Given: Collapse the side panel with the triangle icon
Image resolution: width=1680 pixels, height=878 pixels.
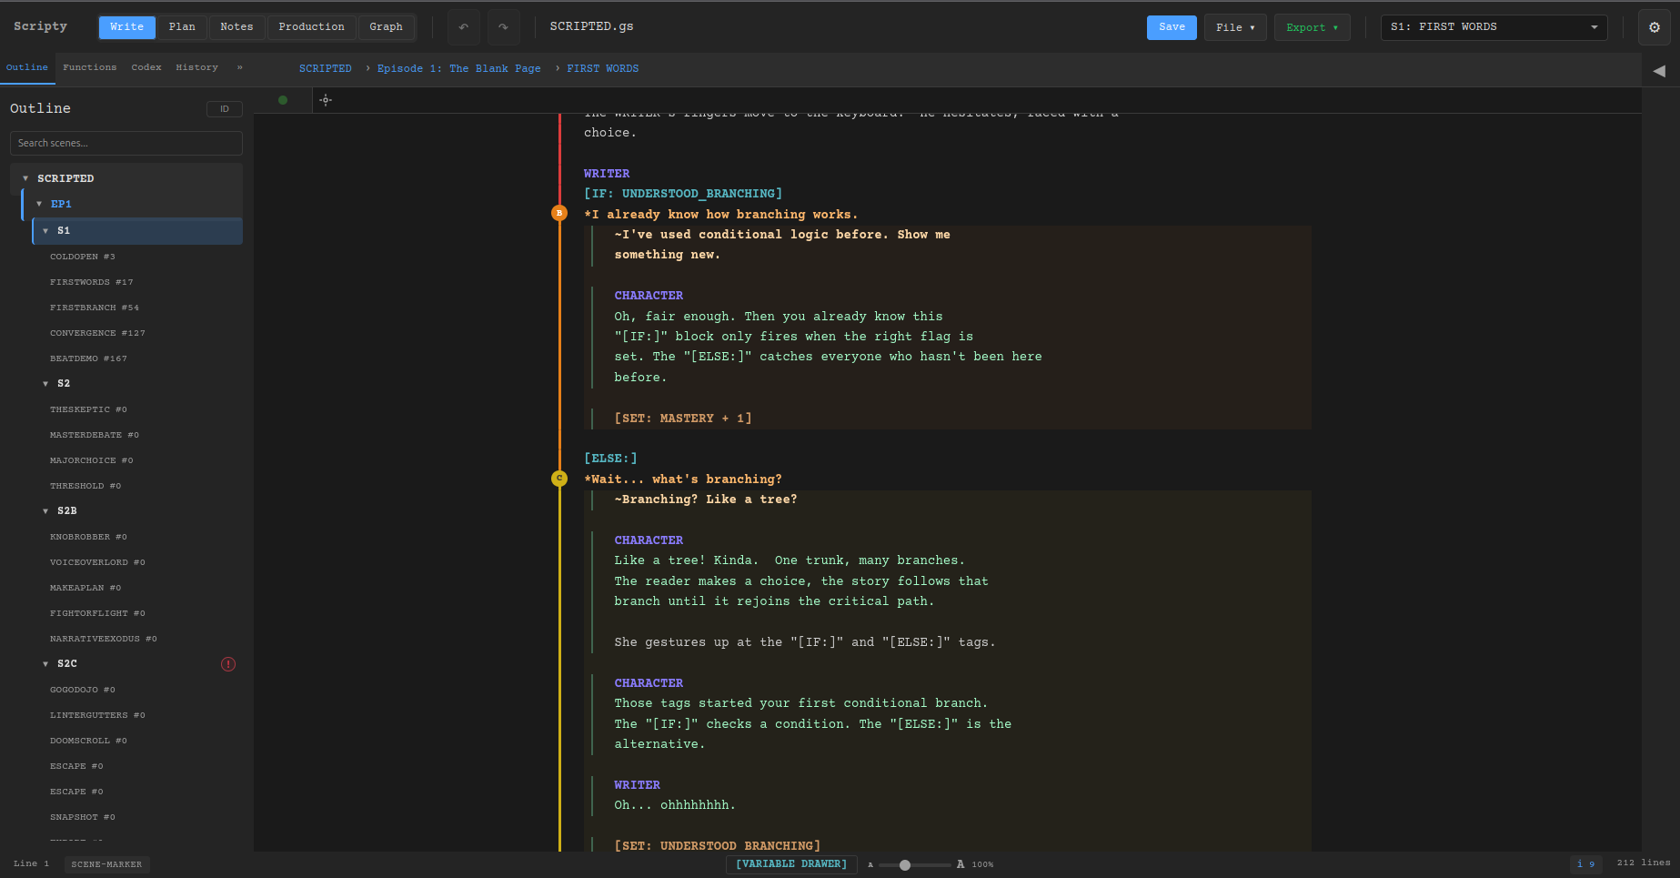Looking at the screenshot, I should click(1659, 70).
